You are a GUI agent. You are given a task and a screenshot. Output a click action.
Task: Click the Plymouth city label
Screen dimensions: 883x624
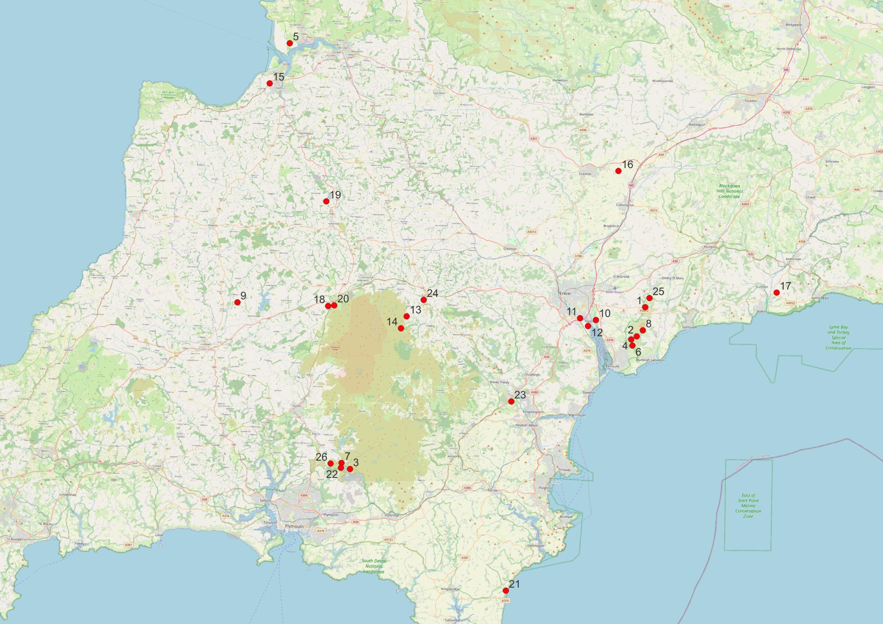(294, 526)
